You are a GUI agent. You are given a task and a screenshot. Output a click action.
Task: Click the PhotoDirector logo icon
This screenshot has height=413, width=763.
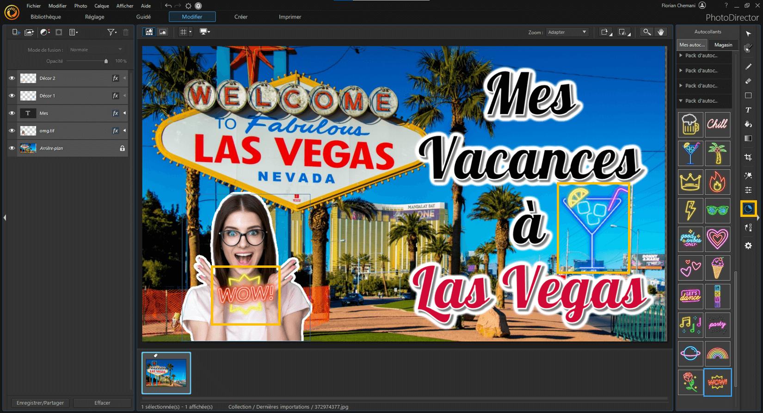[x=12, y=12]
